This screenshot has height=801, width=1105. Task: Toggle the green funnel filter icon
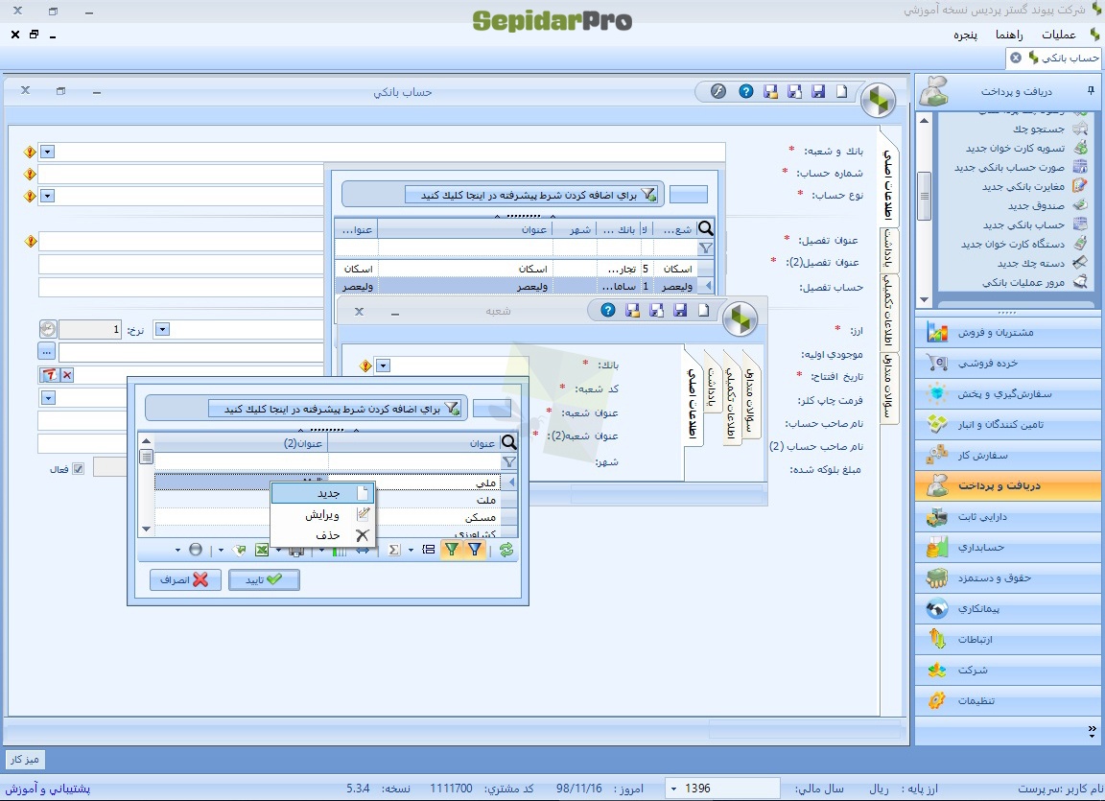tap(452, 551)
